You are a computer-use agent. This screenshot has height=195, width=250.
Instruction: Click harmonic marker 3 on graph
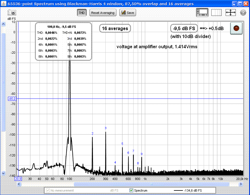[x=106, y=128]
